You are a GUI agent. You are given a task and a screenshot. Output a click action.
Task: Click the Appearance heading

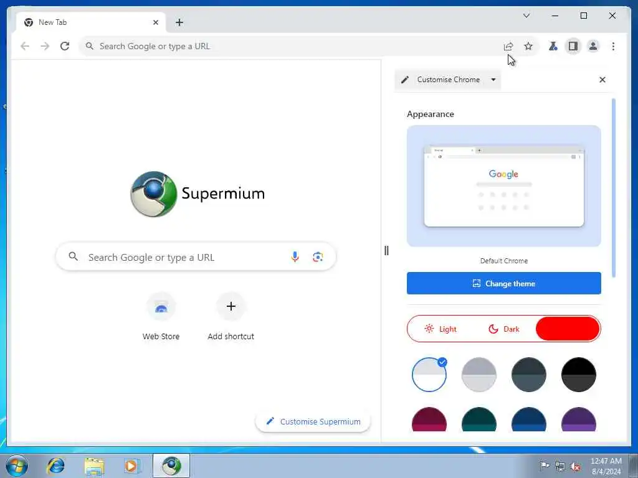[430, 115]
